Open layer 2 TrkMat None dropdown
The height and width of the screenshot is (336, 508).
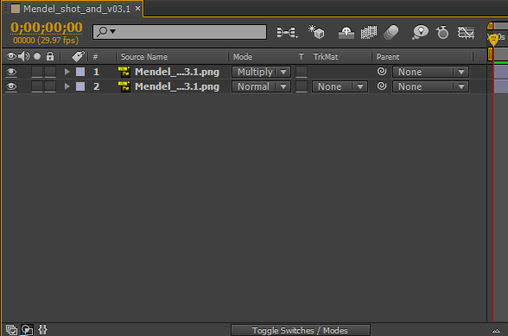(x=340, y=87)
